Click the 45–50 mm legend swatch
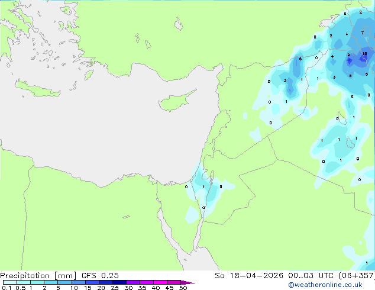This screenshot has width=375, height=290. [174, 282]
